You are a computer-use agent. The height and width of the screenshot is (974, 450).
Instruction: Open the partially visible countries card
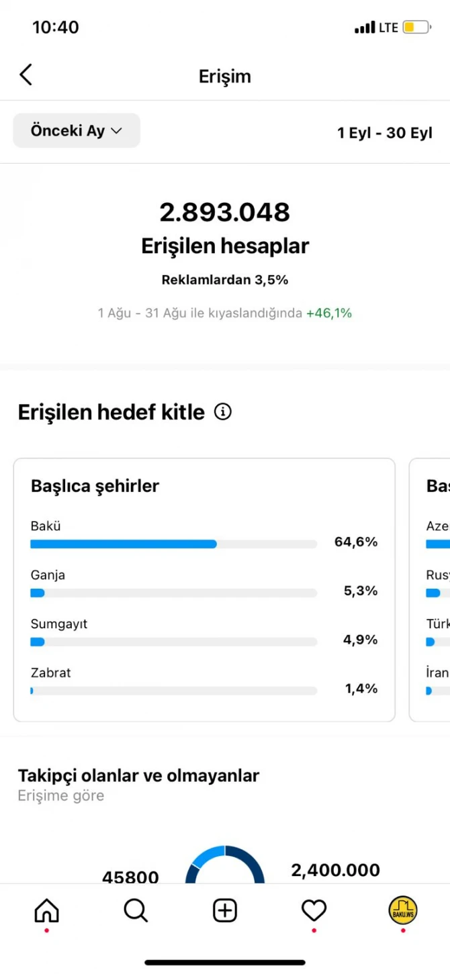click(x=430, y=590)
